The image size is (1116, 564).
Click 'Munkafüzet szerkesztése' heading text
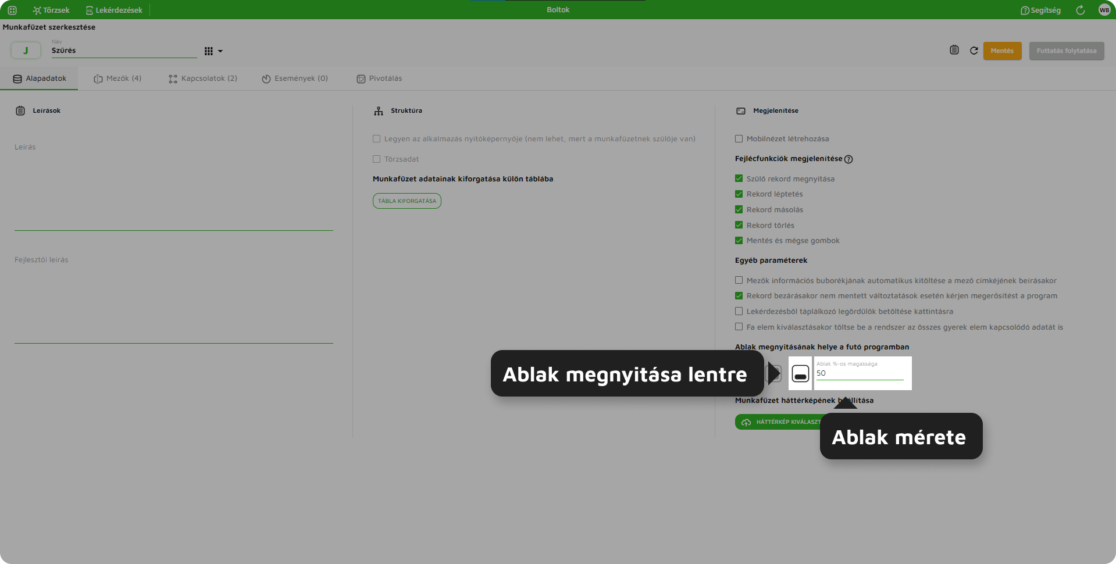49,27
